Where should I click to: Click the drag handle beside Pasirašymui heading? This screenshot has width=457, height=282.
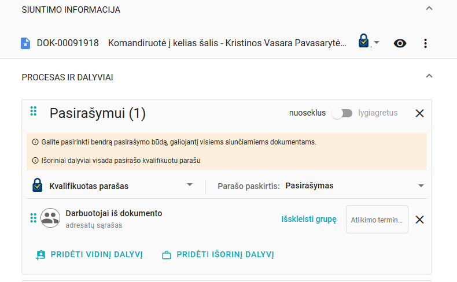click(34, 112)
